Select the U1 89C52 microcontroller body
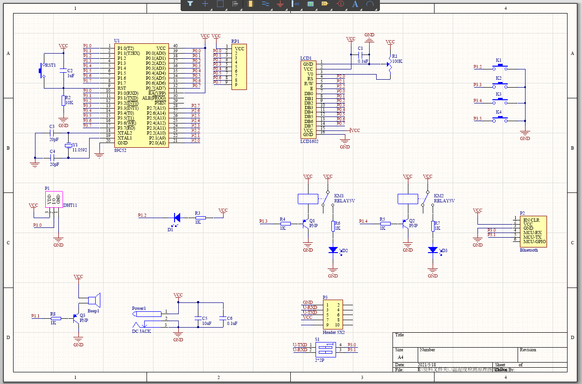 click(141, 96)
